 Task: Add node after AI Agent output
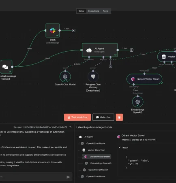tap(131, 50)
